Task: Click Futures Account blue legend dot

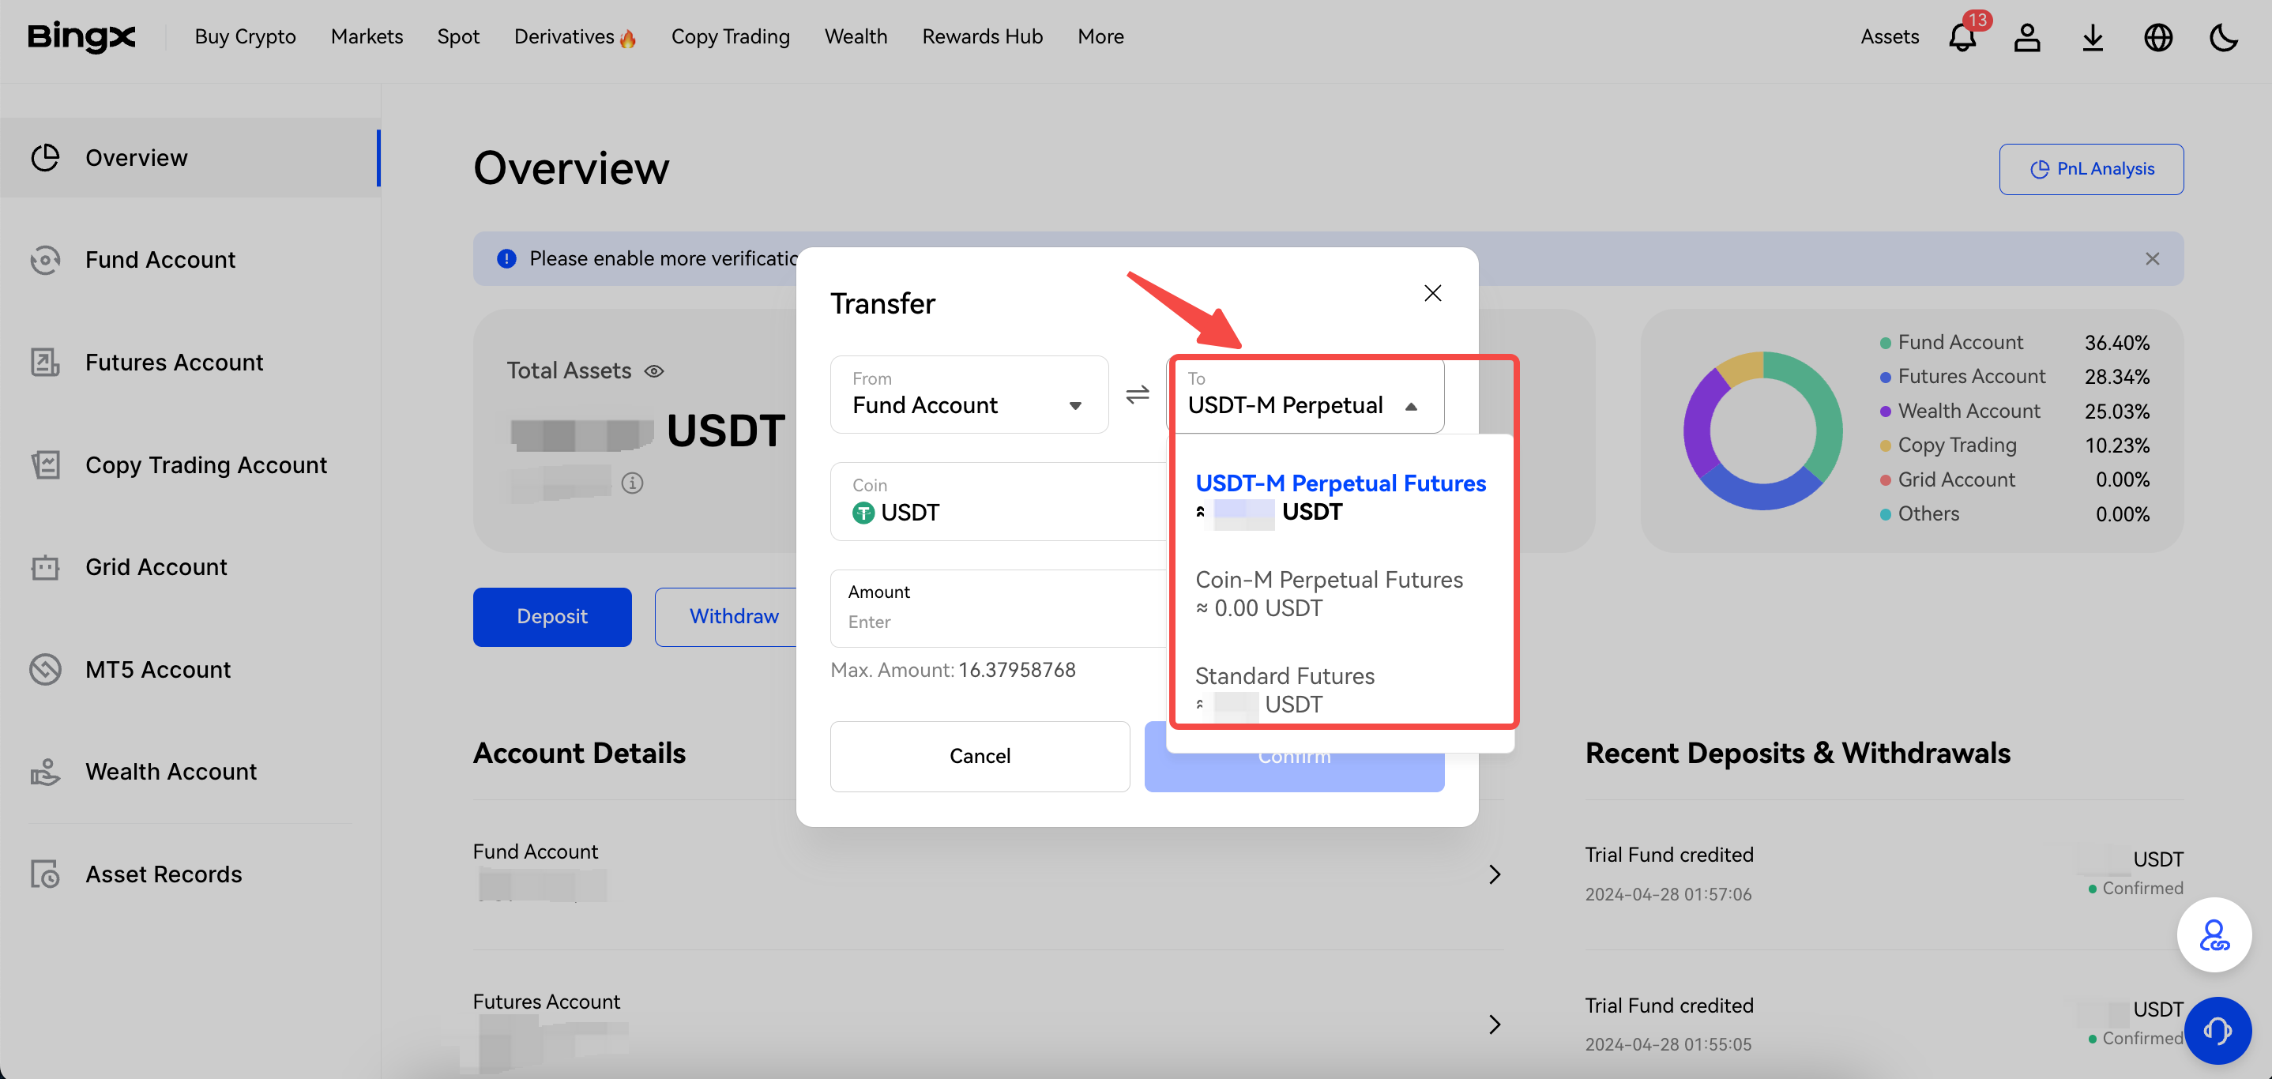Action: [x=1885, y=378]
